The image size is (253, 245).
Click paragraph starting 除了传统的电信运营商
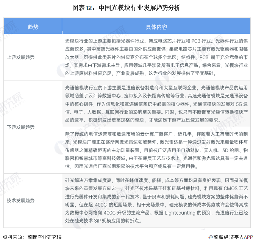[156, 150]
